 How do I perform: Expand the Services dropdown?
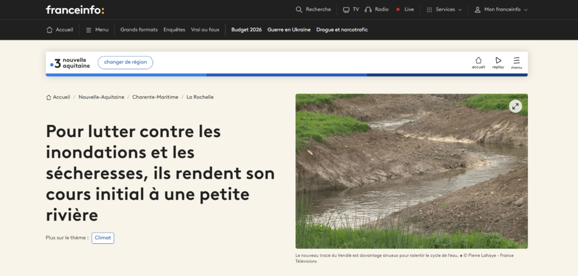tap(444, 10)
